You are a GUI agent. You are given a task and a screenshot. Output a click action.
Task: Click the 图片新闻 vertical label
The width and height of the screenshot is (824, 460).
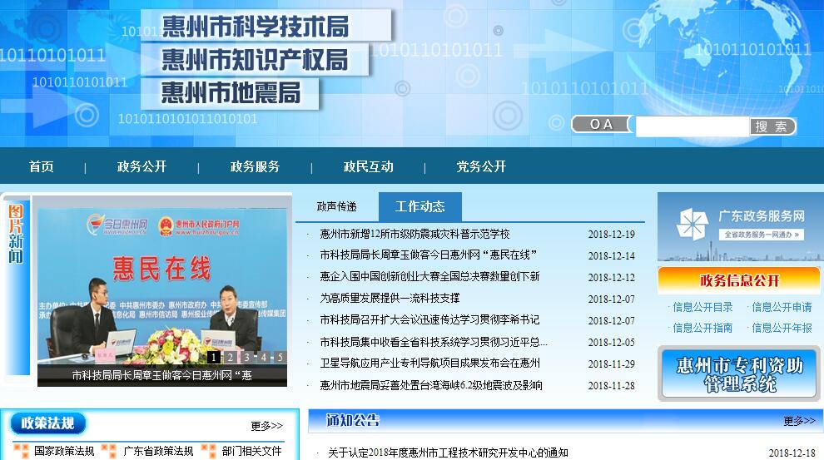16,235
